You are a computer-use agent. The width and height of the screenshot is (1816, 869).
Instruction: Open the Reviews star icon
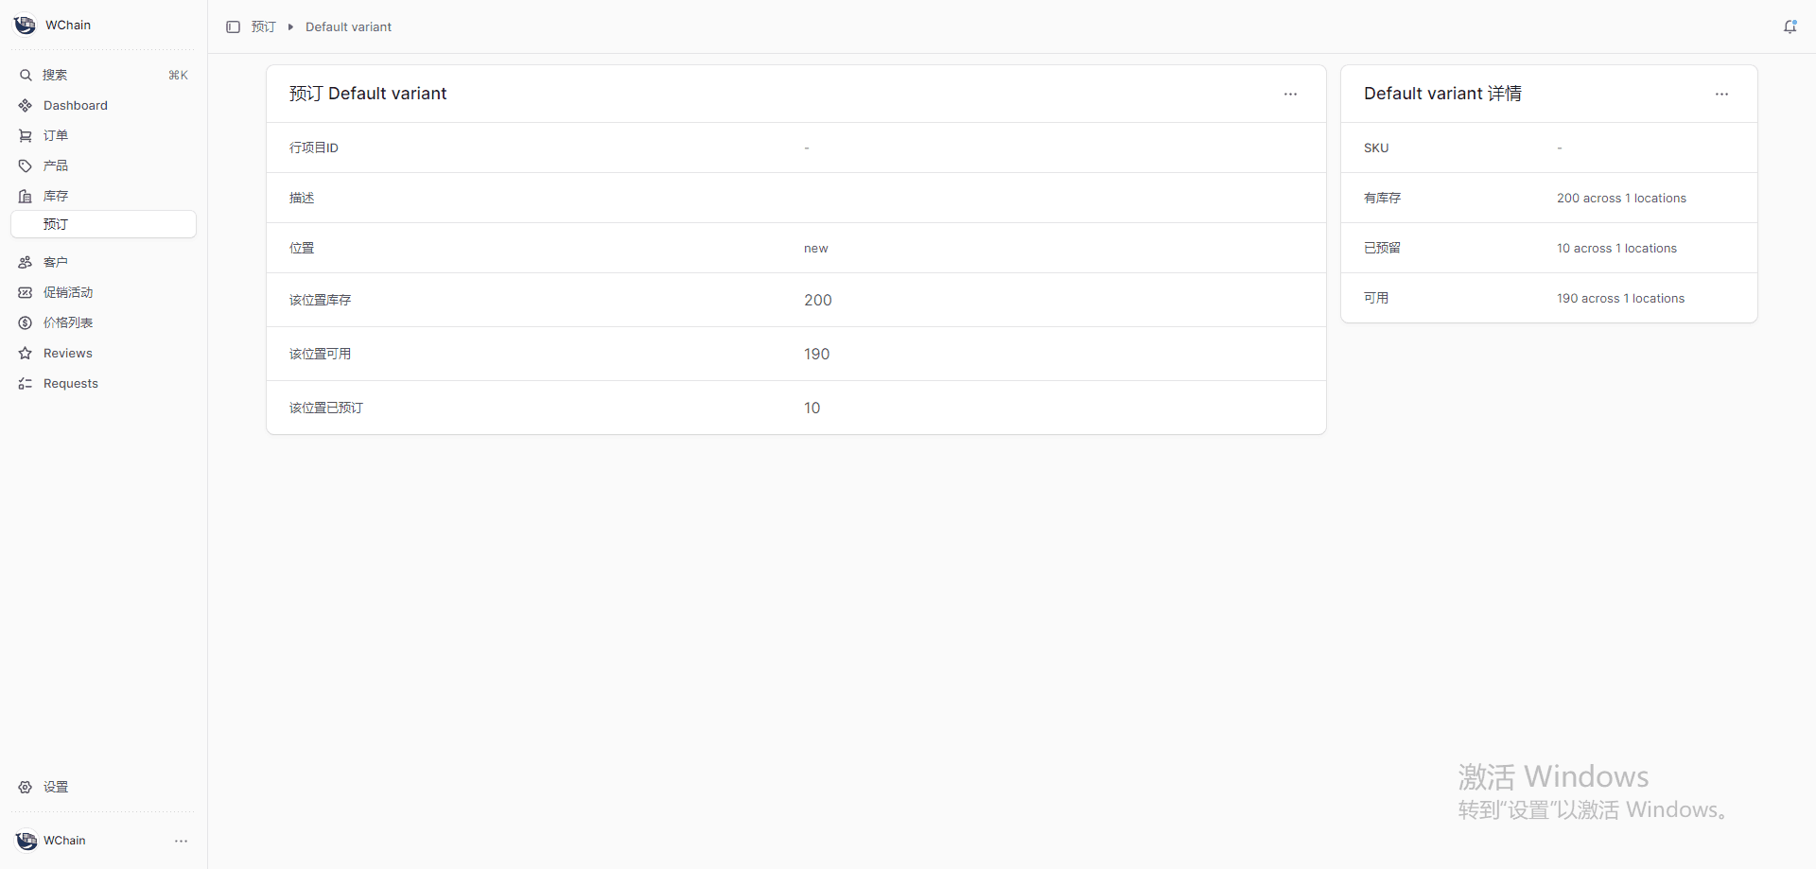(26, 353)
